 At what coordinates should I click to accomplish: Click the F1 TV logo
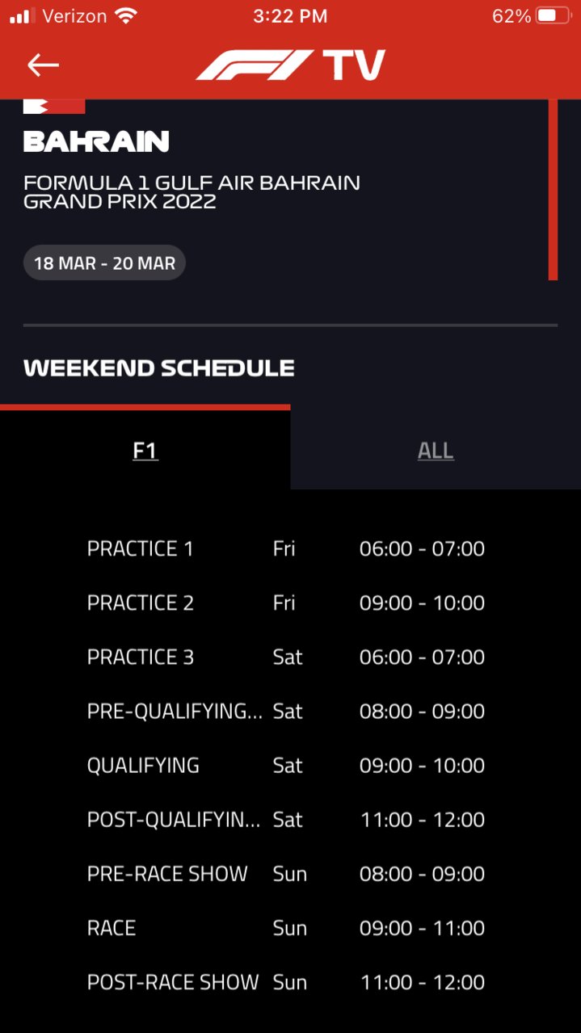pyautogui.click(x=290, y=65)
